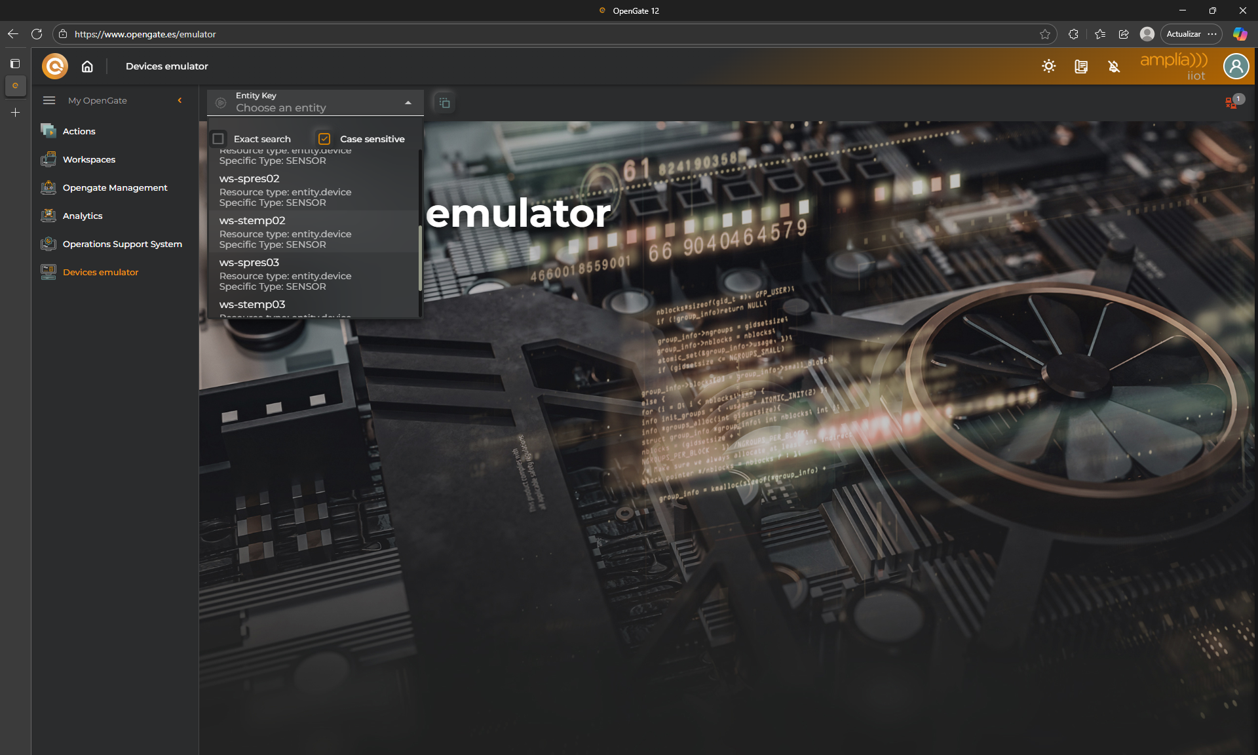1258x755 pixels.
Task: Click the entity target icon in field
Action: point(221,103)
